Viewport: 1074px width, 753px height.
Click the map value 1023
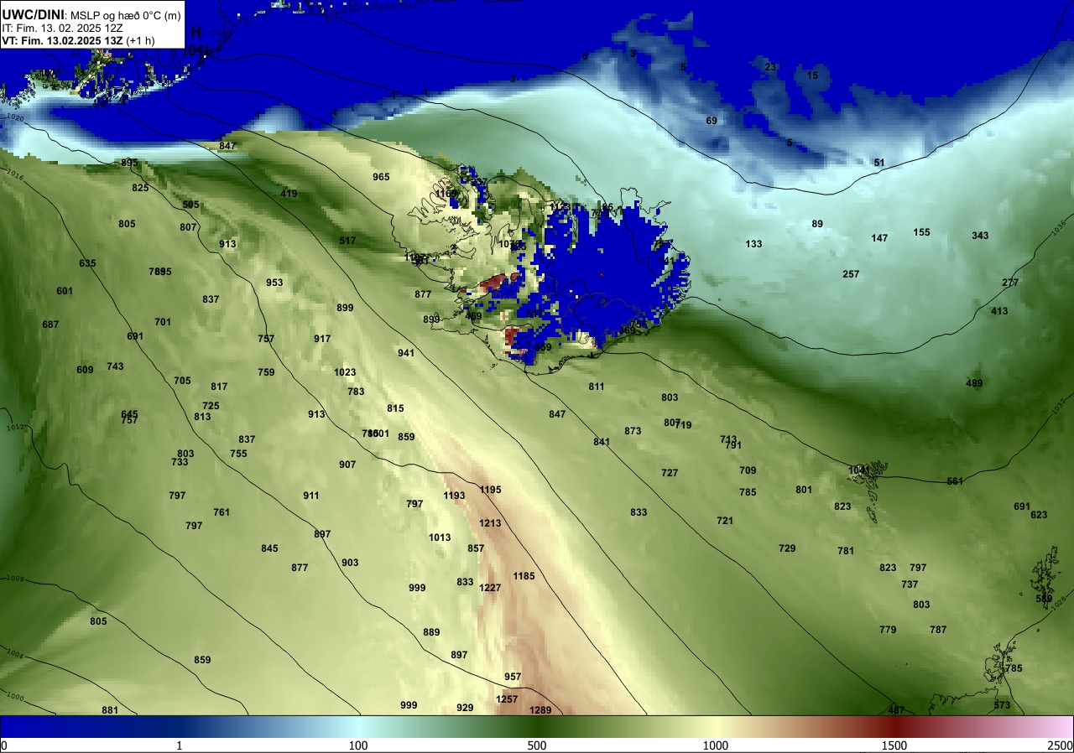345,372
